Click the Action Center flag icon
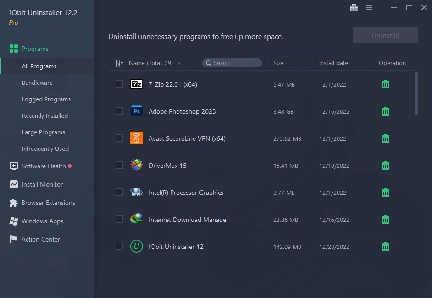The width and height of the screenshot is (432, 298). coord(13,239)
